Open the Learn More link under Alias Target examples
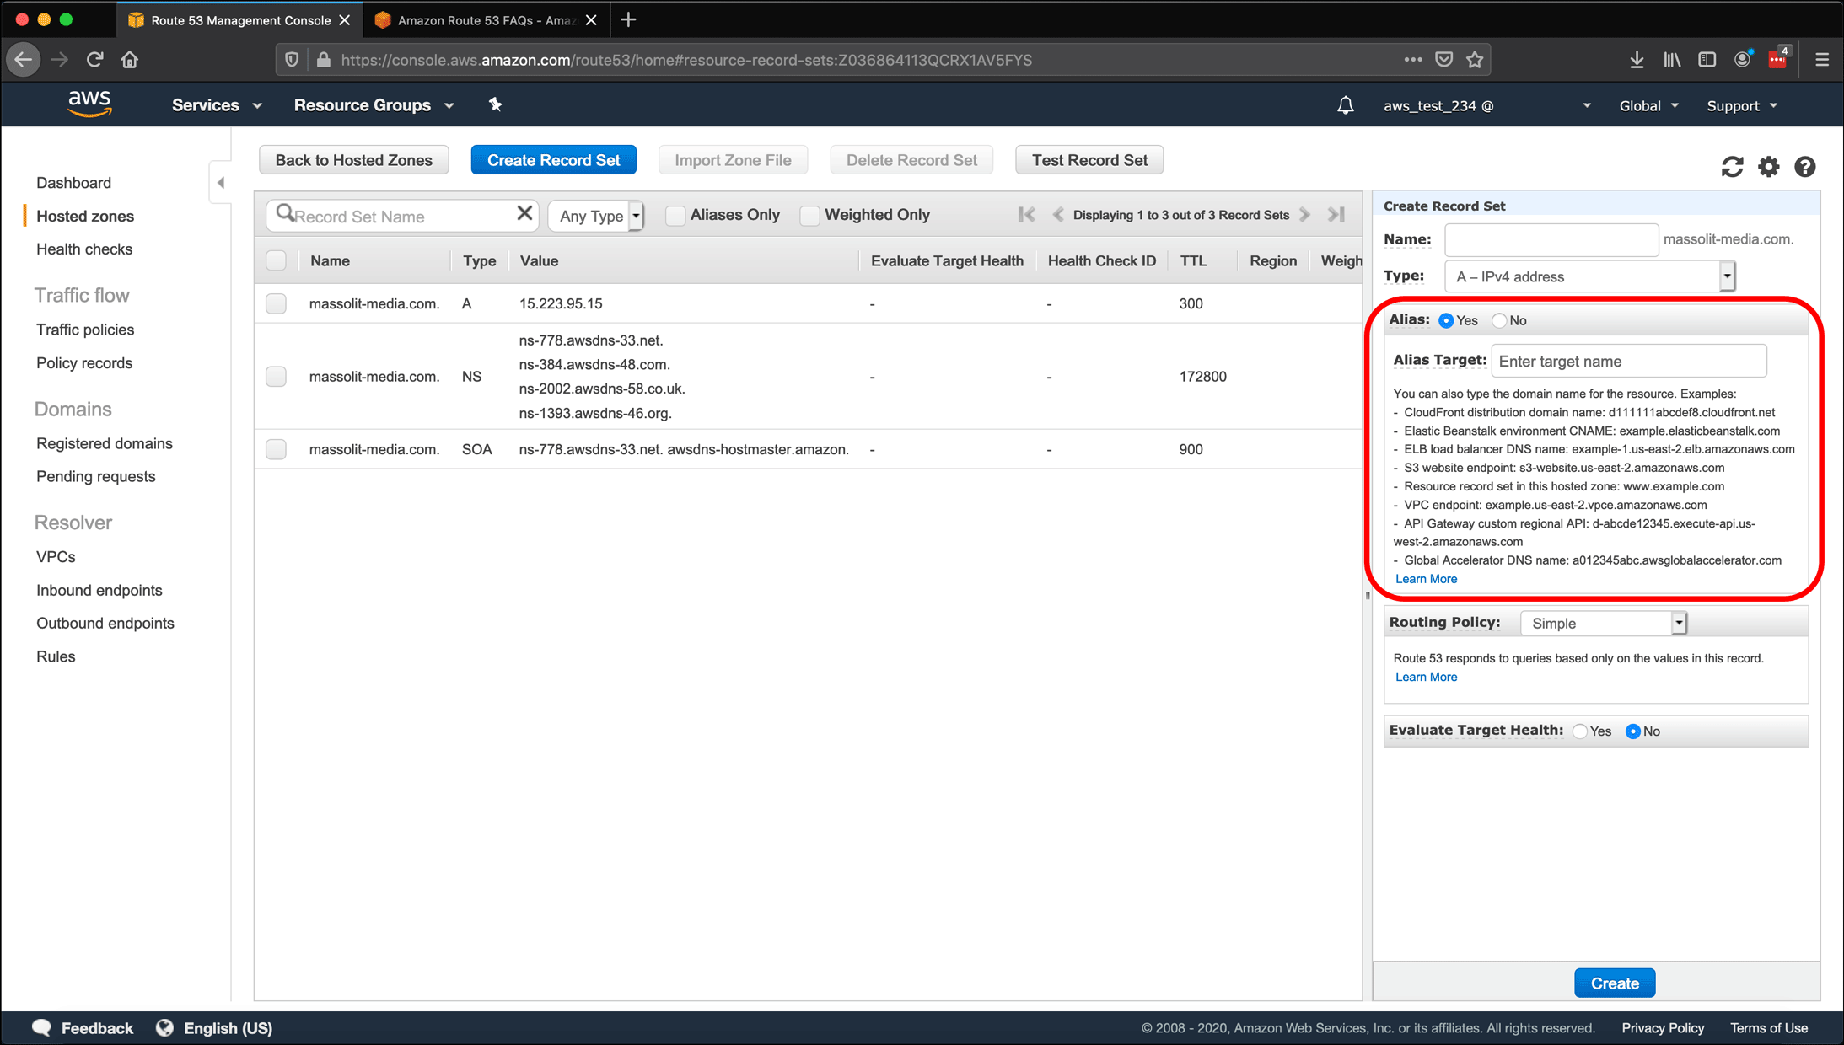 click(x=1426, y=579)
